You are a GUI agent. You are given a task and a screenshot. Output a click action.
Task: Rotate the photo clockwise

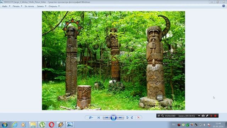pyautogui.click(x=132, y=117)
